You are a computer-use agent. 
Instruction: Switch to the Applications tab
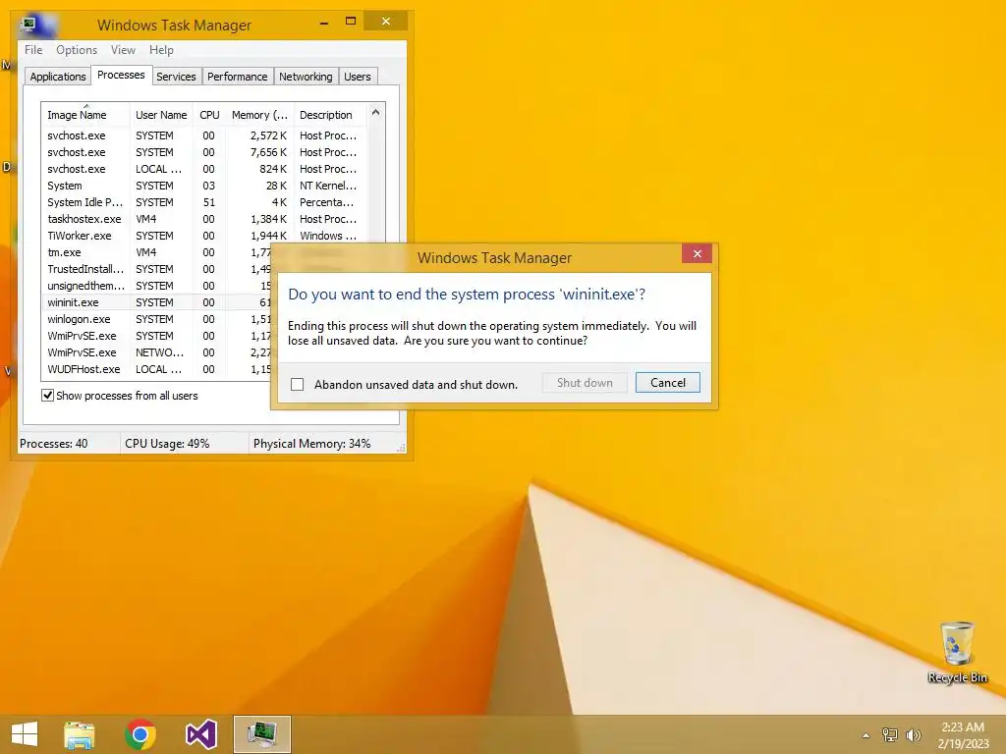[x=58, y=77]
